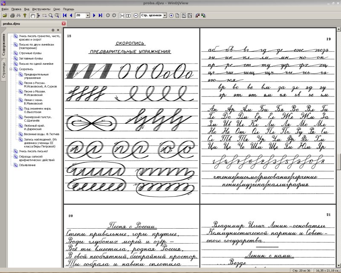
Task: Jump to the last page button
Action: point(101,15)
